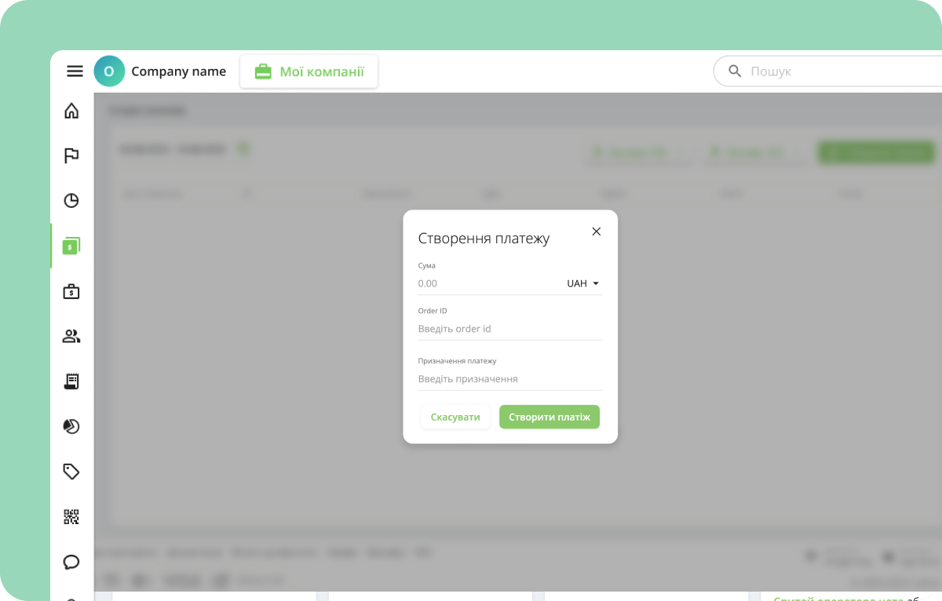942x601 pixels.
Task: Click the pie chart statistics icon
Action: coord(71,426)
